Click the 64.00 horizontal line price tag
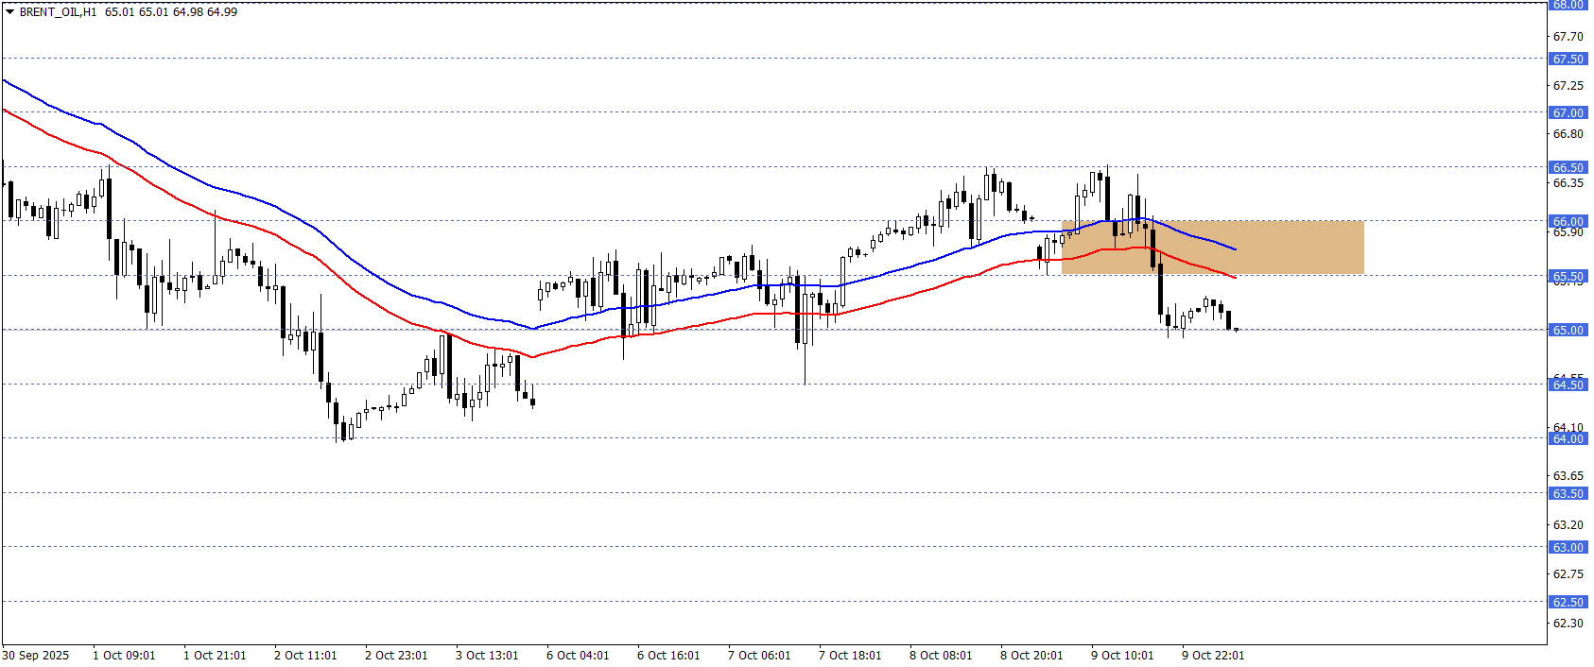Viewport: 1594px width, 667px height. [1568, 438]
